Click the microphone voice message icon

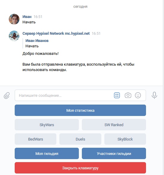coord(154,95)
